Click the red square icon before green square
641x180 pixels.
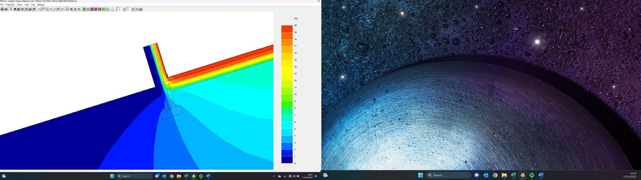point(99,9)
